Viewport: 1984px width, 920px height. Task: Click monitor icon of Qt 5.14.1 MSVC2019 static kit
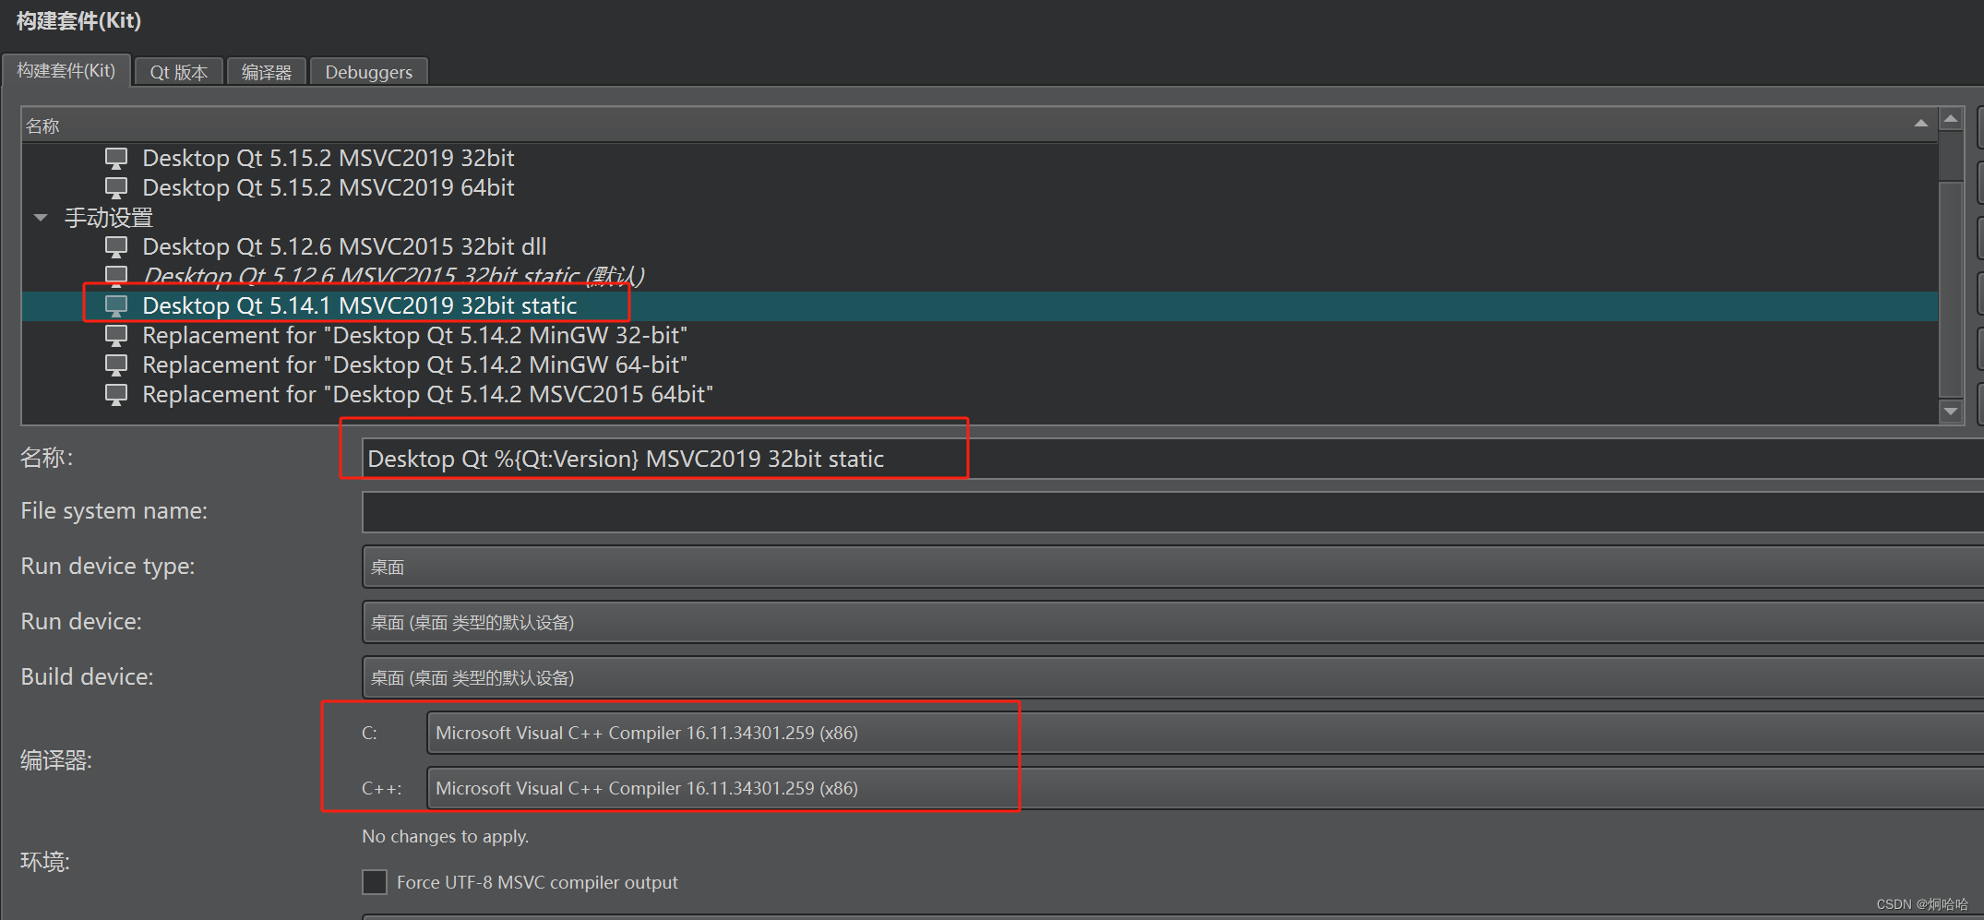(x=116, y=306)
